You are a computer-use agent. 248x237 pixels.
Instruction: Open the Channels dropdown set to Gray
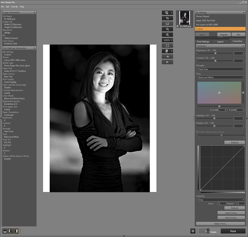pos(221,199)
